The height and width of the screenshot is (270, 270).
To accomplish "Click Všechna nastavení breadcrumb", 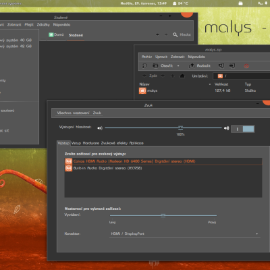I will point(73,113).
